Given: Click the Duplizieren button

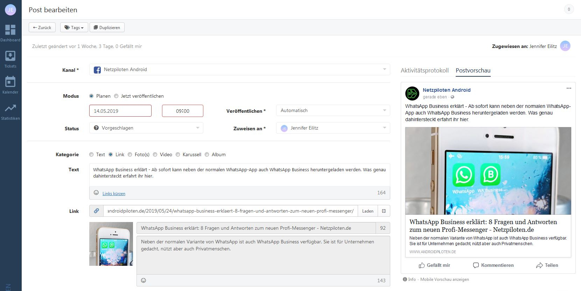Looking at the screenshot, I should 107,27.
